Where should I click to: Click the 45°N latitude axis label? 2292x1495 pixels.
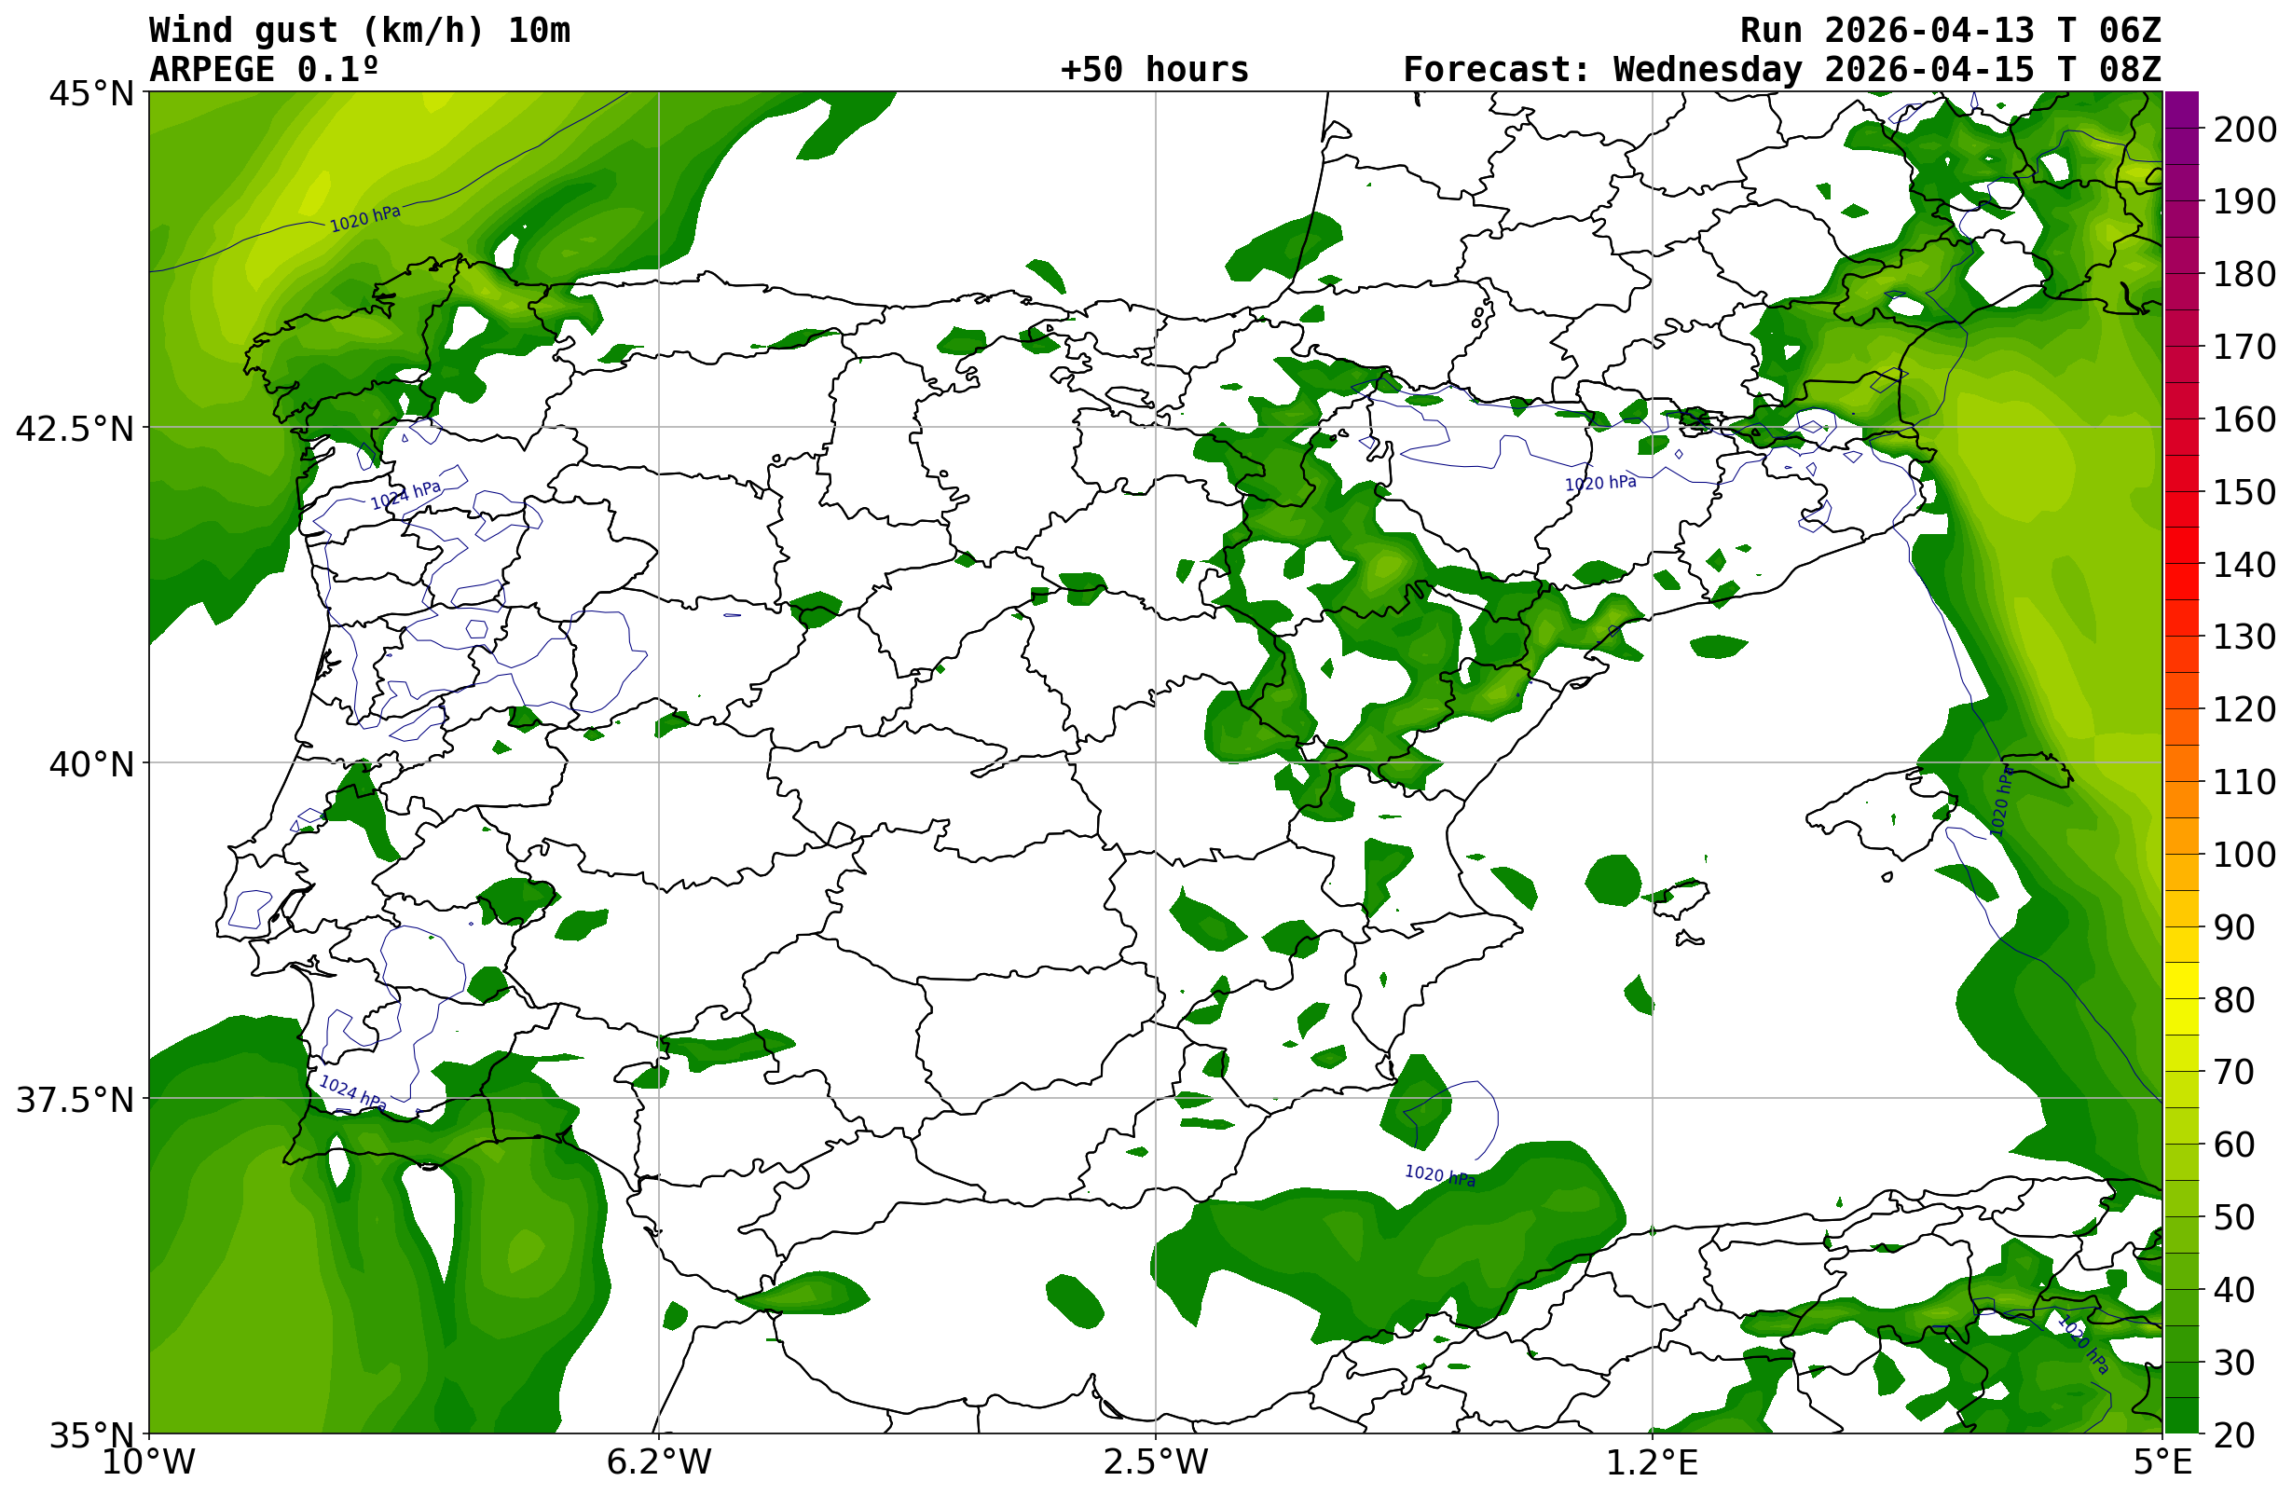pyautogui.click(x=91, y=93)
